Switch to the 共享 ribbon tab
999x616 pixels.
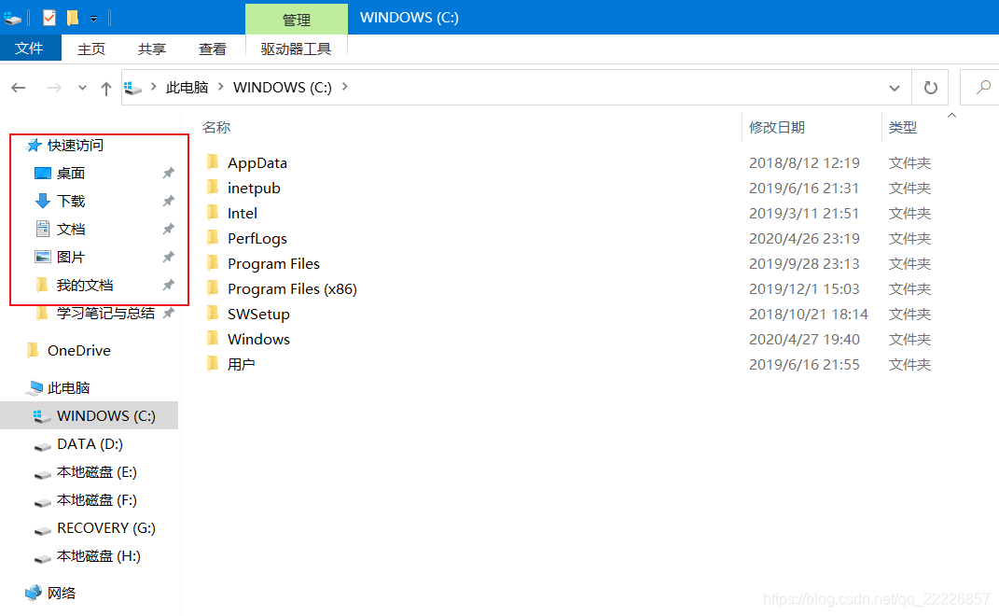152,49
